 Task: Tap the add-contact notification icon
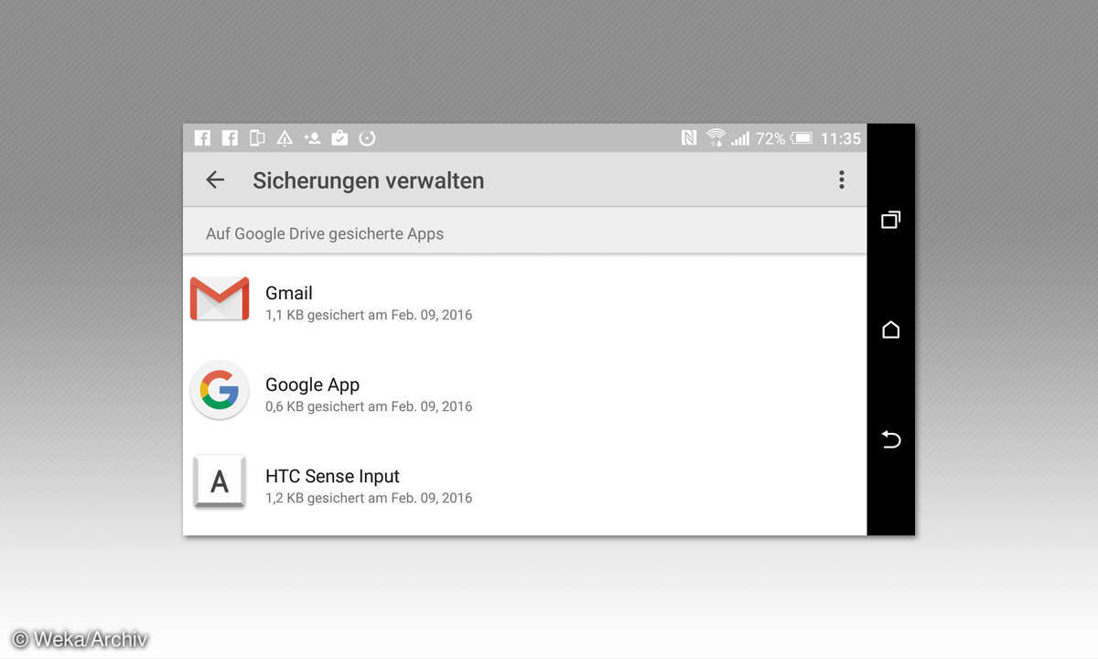312,138
